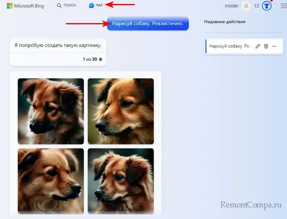The image size is (287, 219).
Task: Open the top-left generated dog image
Action: point(51,111)
